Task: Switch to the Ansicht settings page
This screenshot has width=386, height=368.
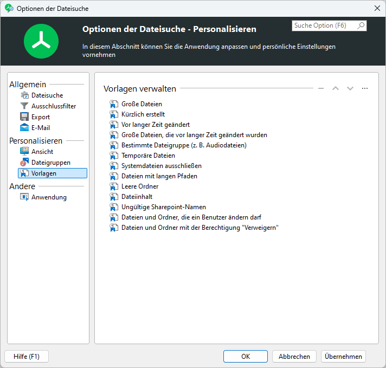Action: [42, 152]
